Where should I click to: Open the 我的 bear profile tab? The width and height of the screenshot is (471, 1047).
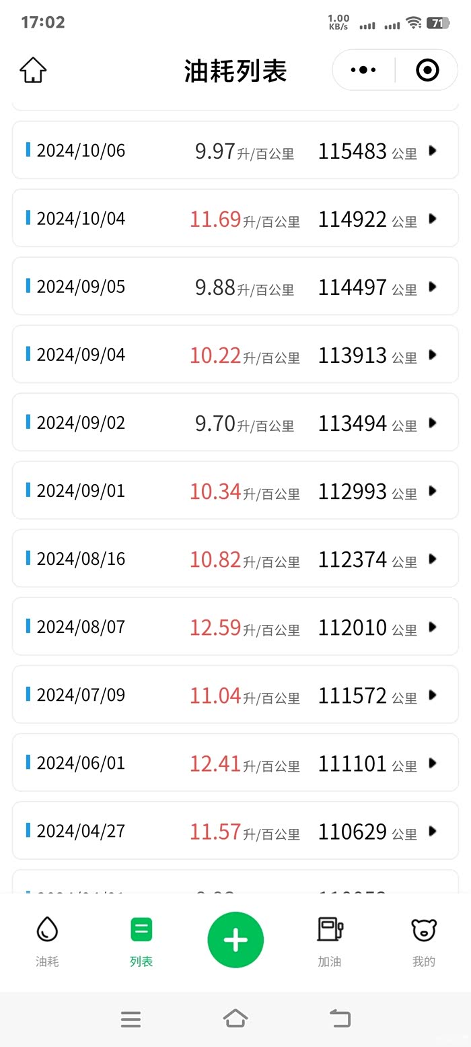(x=424, y=941)
